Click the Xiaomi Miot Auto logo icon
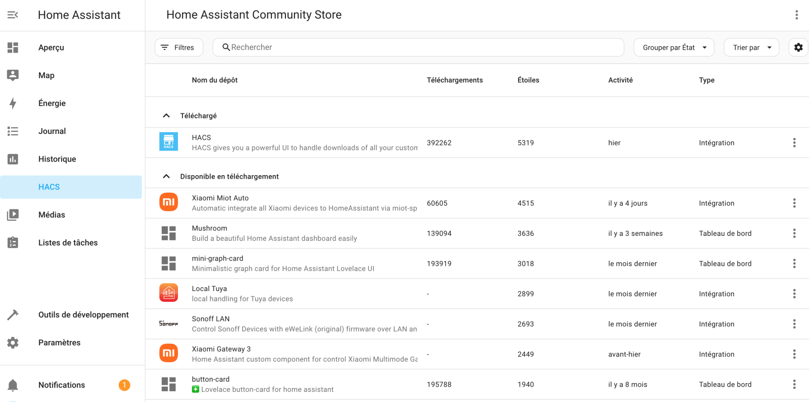 (x=169, y=202)
